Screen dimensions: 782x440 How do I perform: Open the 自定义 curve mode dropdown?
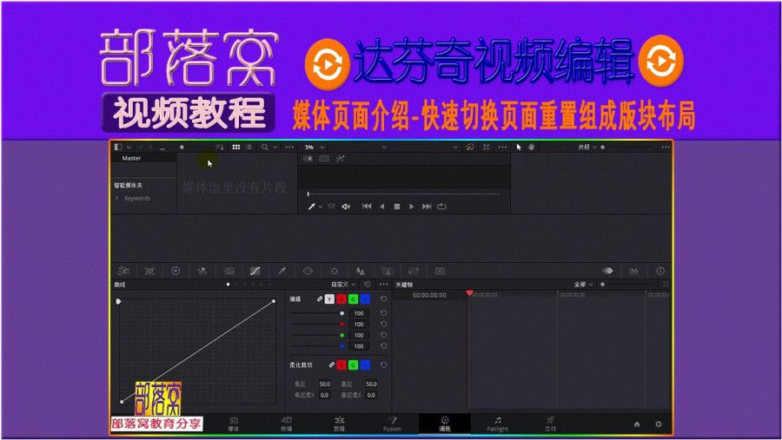tap(343, 285)
